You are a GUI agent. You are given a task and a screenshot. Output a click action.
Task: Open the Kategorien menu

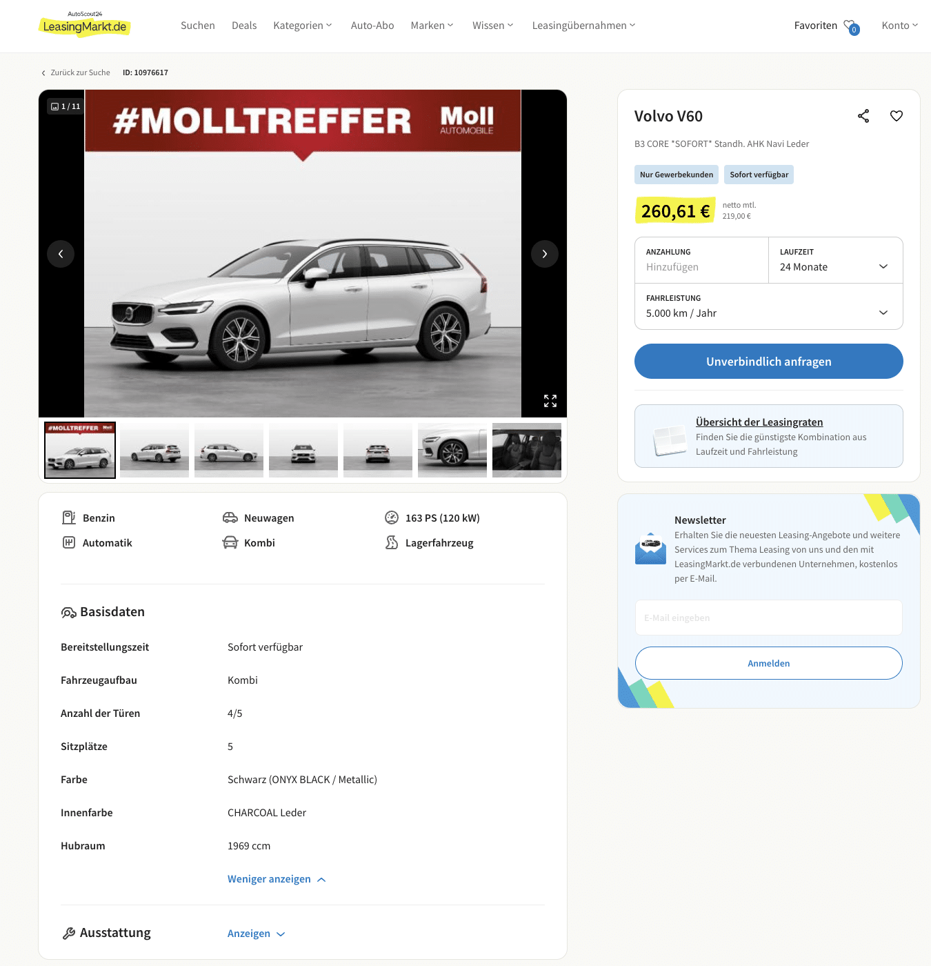(x=303, y=26)
